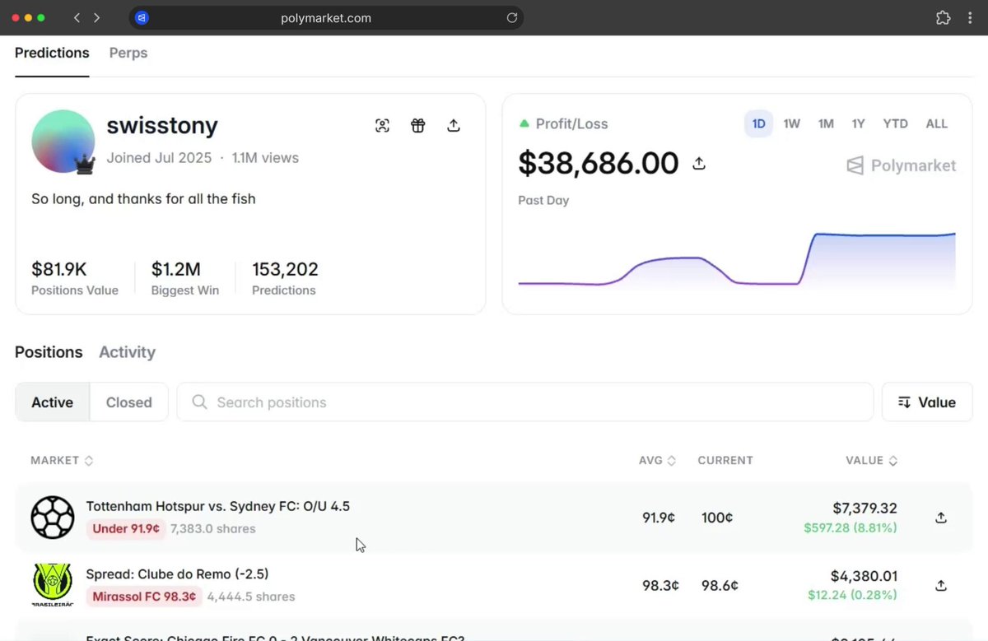Screen dimensions: 988x641
Task: Open the swisstony profile avatar
Action: coord(63,141)
